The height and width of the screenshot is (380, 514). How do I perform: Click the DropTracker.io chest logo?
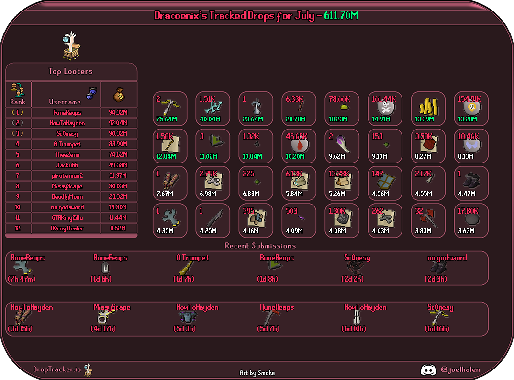88,370
